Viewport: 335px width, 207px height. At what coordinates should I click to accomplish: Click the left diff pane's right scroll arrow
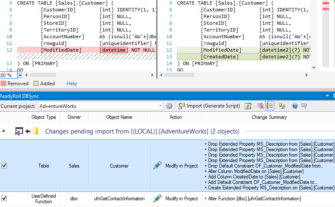click(x=152, y=75)
